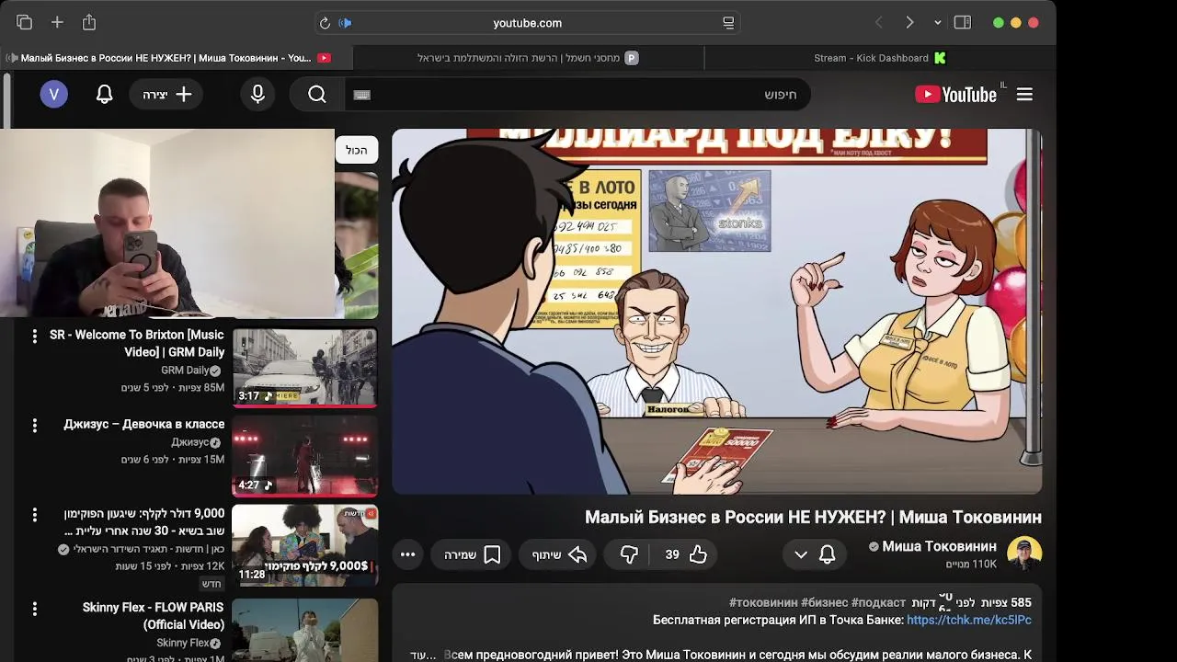The width and height of the screenshot is (1177, 662).
Task: Open SR - Welcome To Brixton video thumbnail
Action: coord(304,367)
